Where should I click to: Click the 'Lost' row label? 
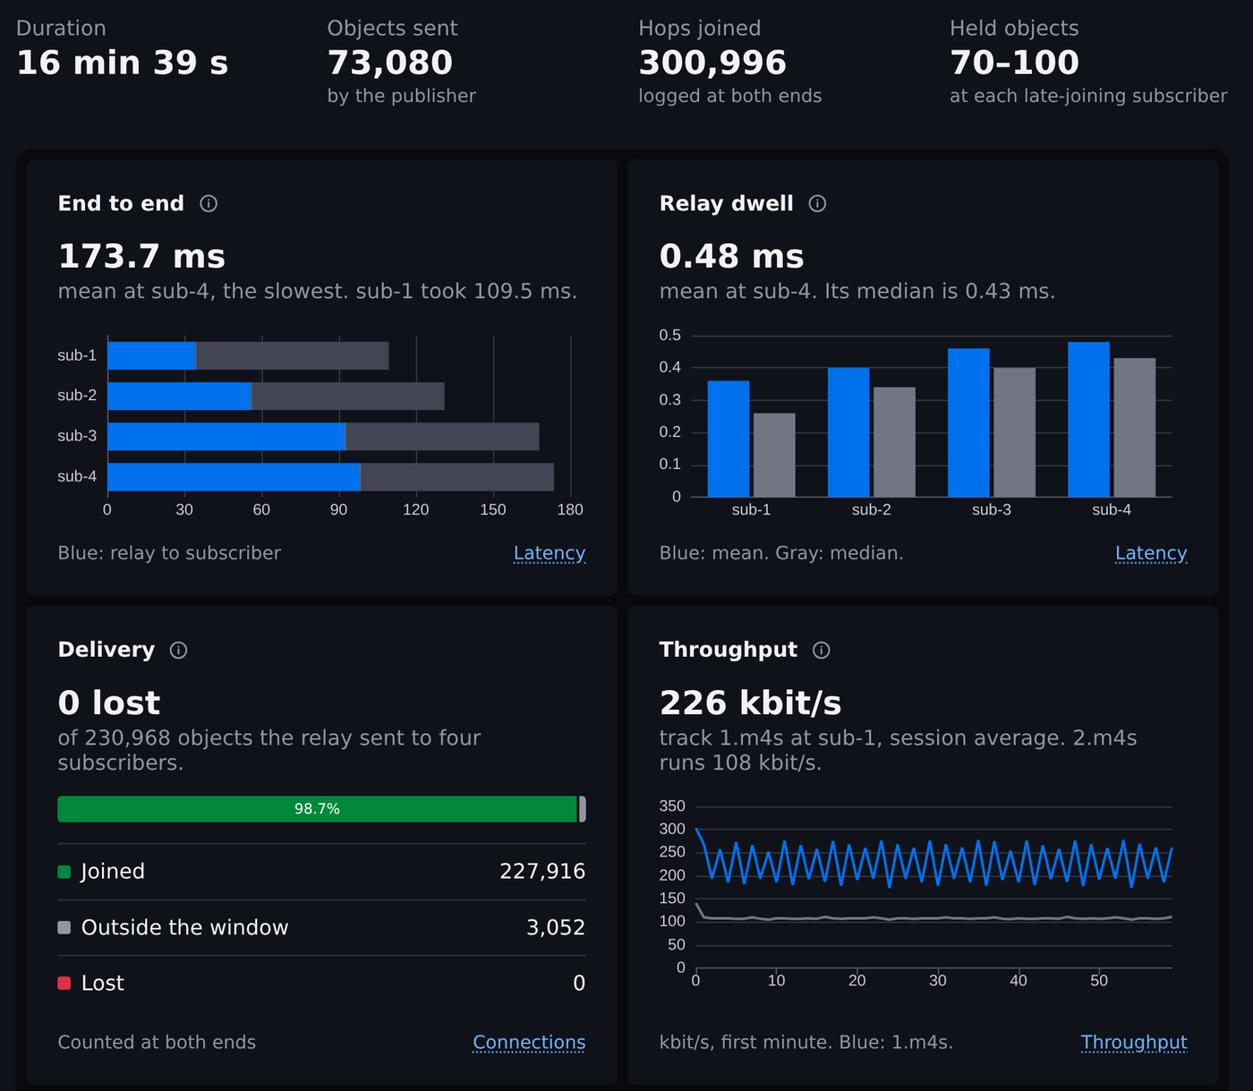(x=103, y=983)
